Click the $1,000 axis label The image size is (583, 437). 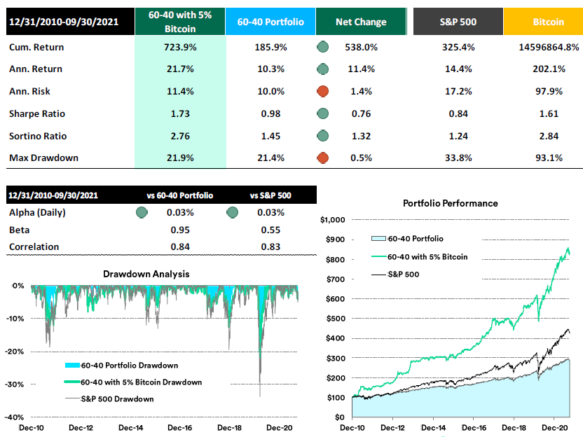[x=333, y=220]
